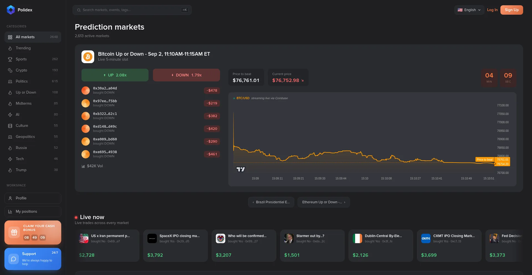Click the Polidex logo icon
Screen dimensions: 532x275
11,10
